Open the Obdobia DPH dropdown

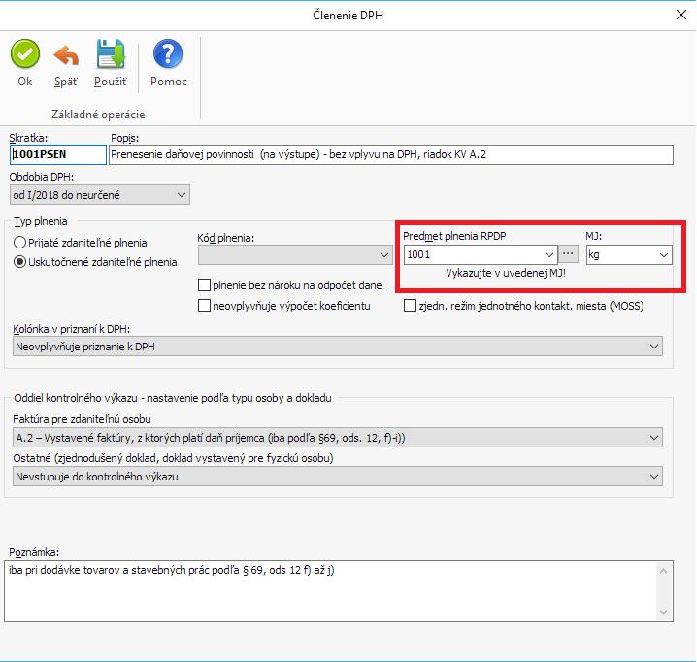[100, 195]
